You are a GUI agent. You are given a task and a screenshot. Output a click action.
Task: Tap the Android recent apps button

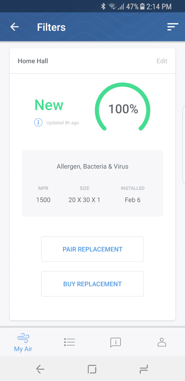144,369
